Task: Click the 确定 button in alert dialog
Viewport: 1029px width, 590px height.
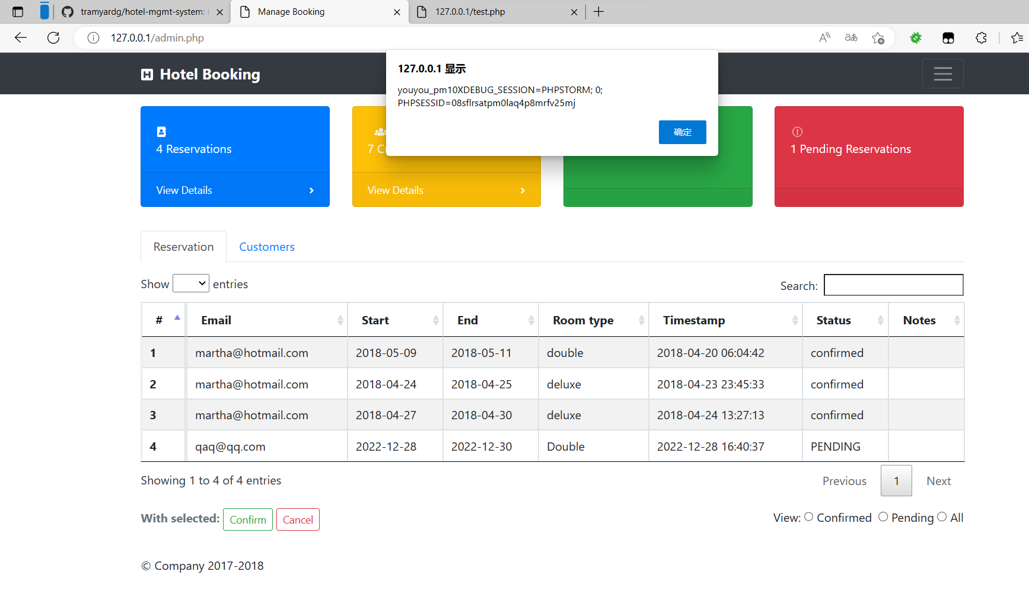Action: (682, 132)
